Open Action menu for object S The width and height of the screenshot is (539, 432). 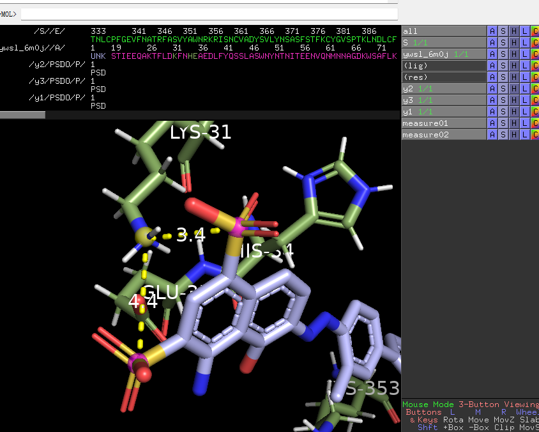(492, 43)
